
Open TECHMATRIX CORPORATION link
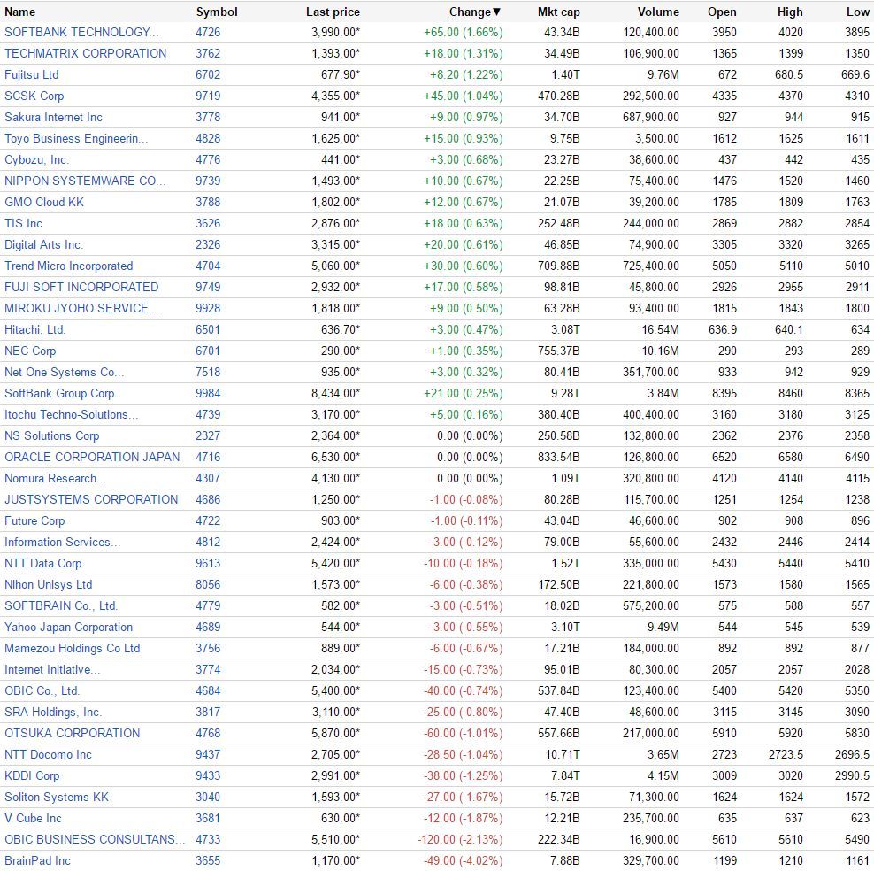[x=85, y=53]
